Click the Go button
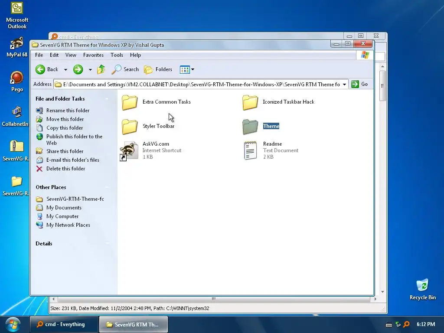444x333 pixels. (x=359, y=84)
